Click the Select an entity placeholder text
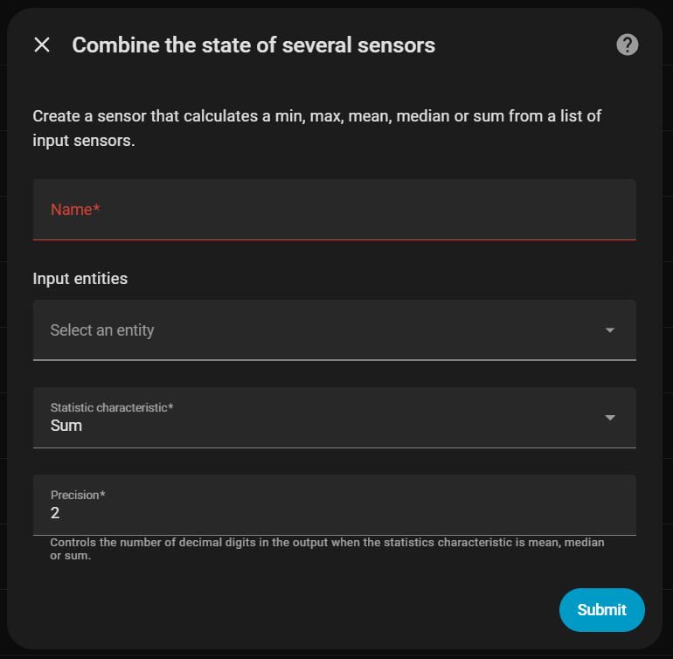 point(102,330)
